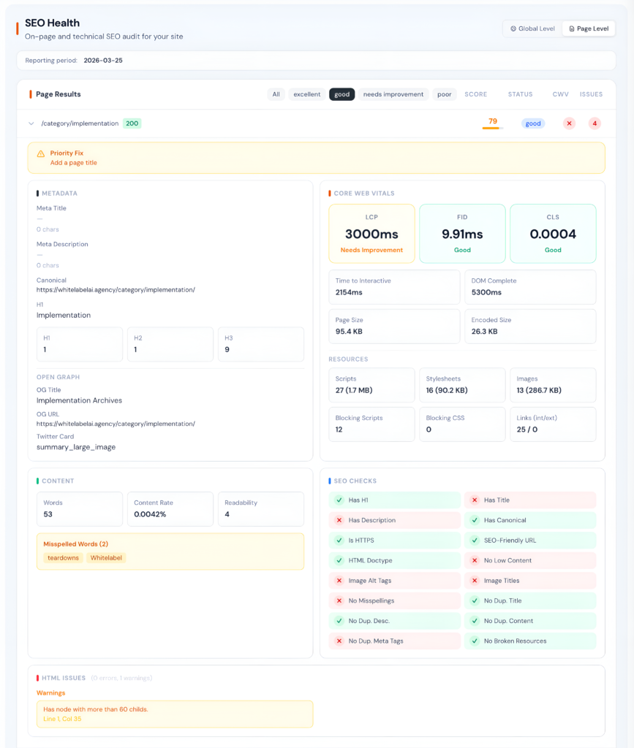Click the red X icon beside Has Description
Image resolution: width=634 pixels, height=748 pixels.
(x=338, y=521)
